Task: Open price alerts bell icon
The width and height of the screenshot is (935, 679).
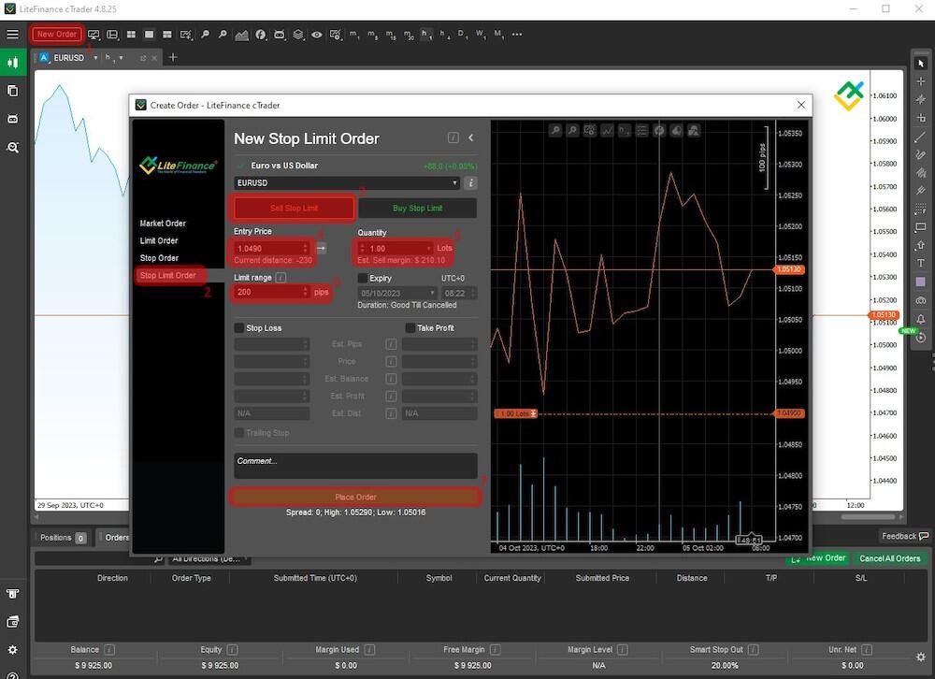Action: coord(921,319)
